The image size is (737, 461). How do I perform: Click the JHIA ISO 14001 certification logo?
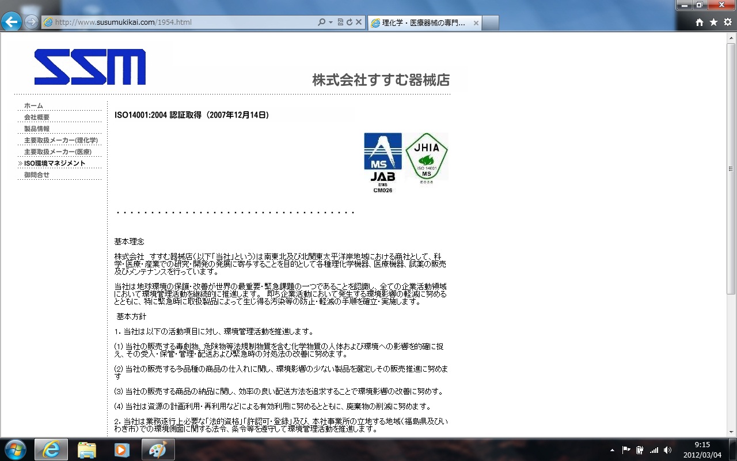click(427, 158)
